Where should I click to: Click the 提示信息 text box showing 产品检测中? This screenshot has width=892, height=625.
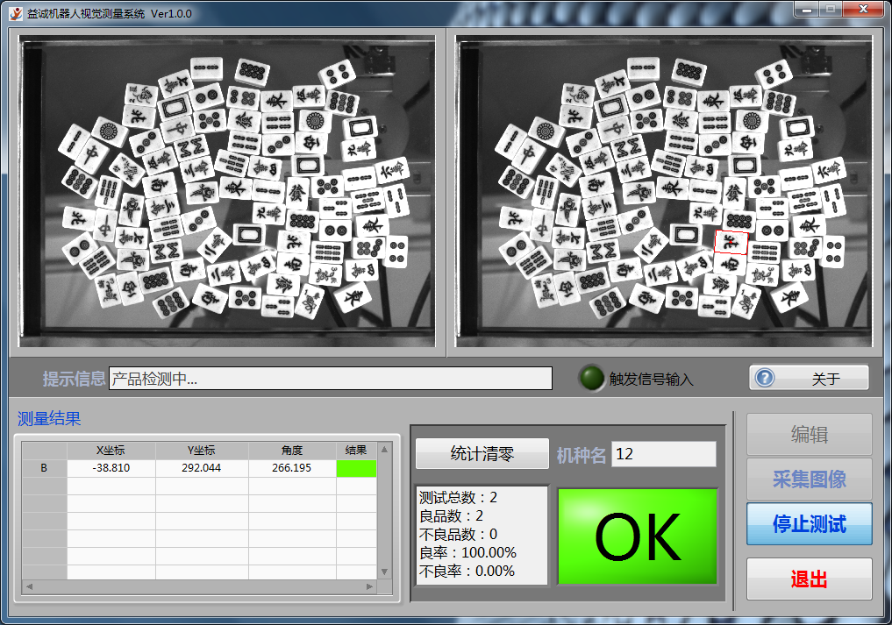coord(331,378)
